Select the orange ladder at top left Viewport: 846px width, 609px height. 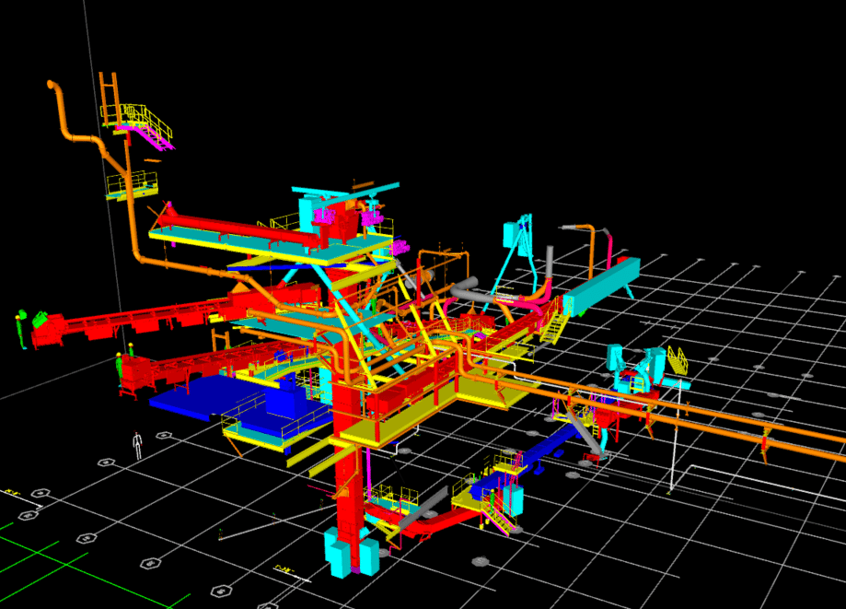(109, 92)
